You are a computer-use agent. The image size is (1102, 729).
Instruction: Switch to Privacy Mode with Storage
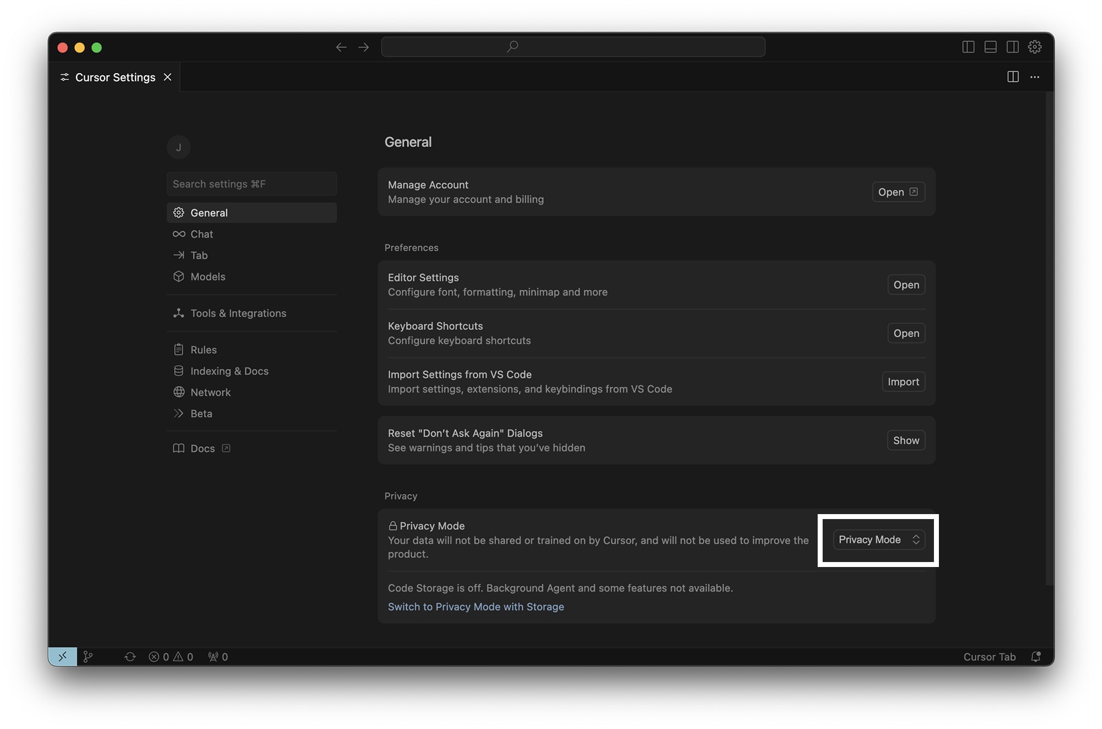click(x=476, y=607)
